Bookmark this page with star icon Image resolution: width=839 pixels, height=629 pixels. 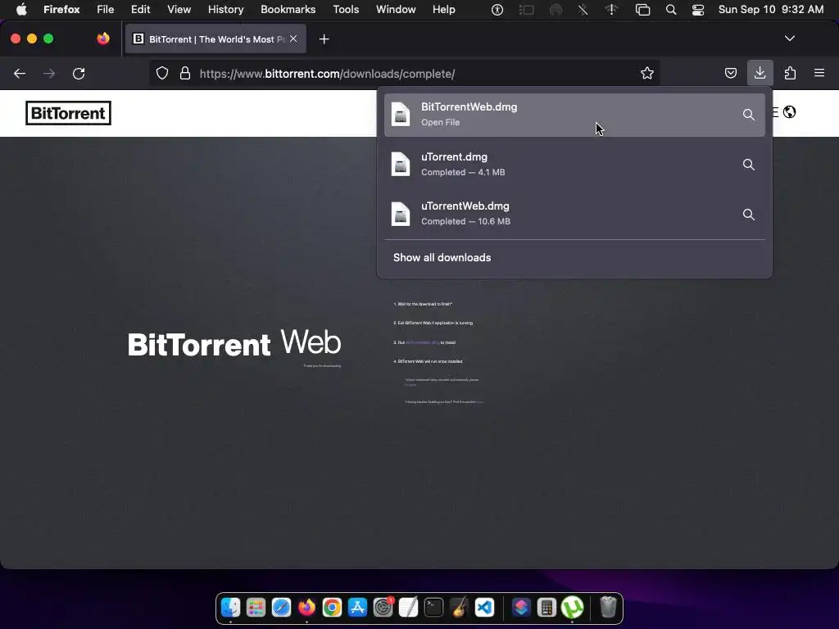click(x=647, y=73)
